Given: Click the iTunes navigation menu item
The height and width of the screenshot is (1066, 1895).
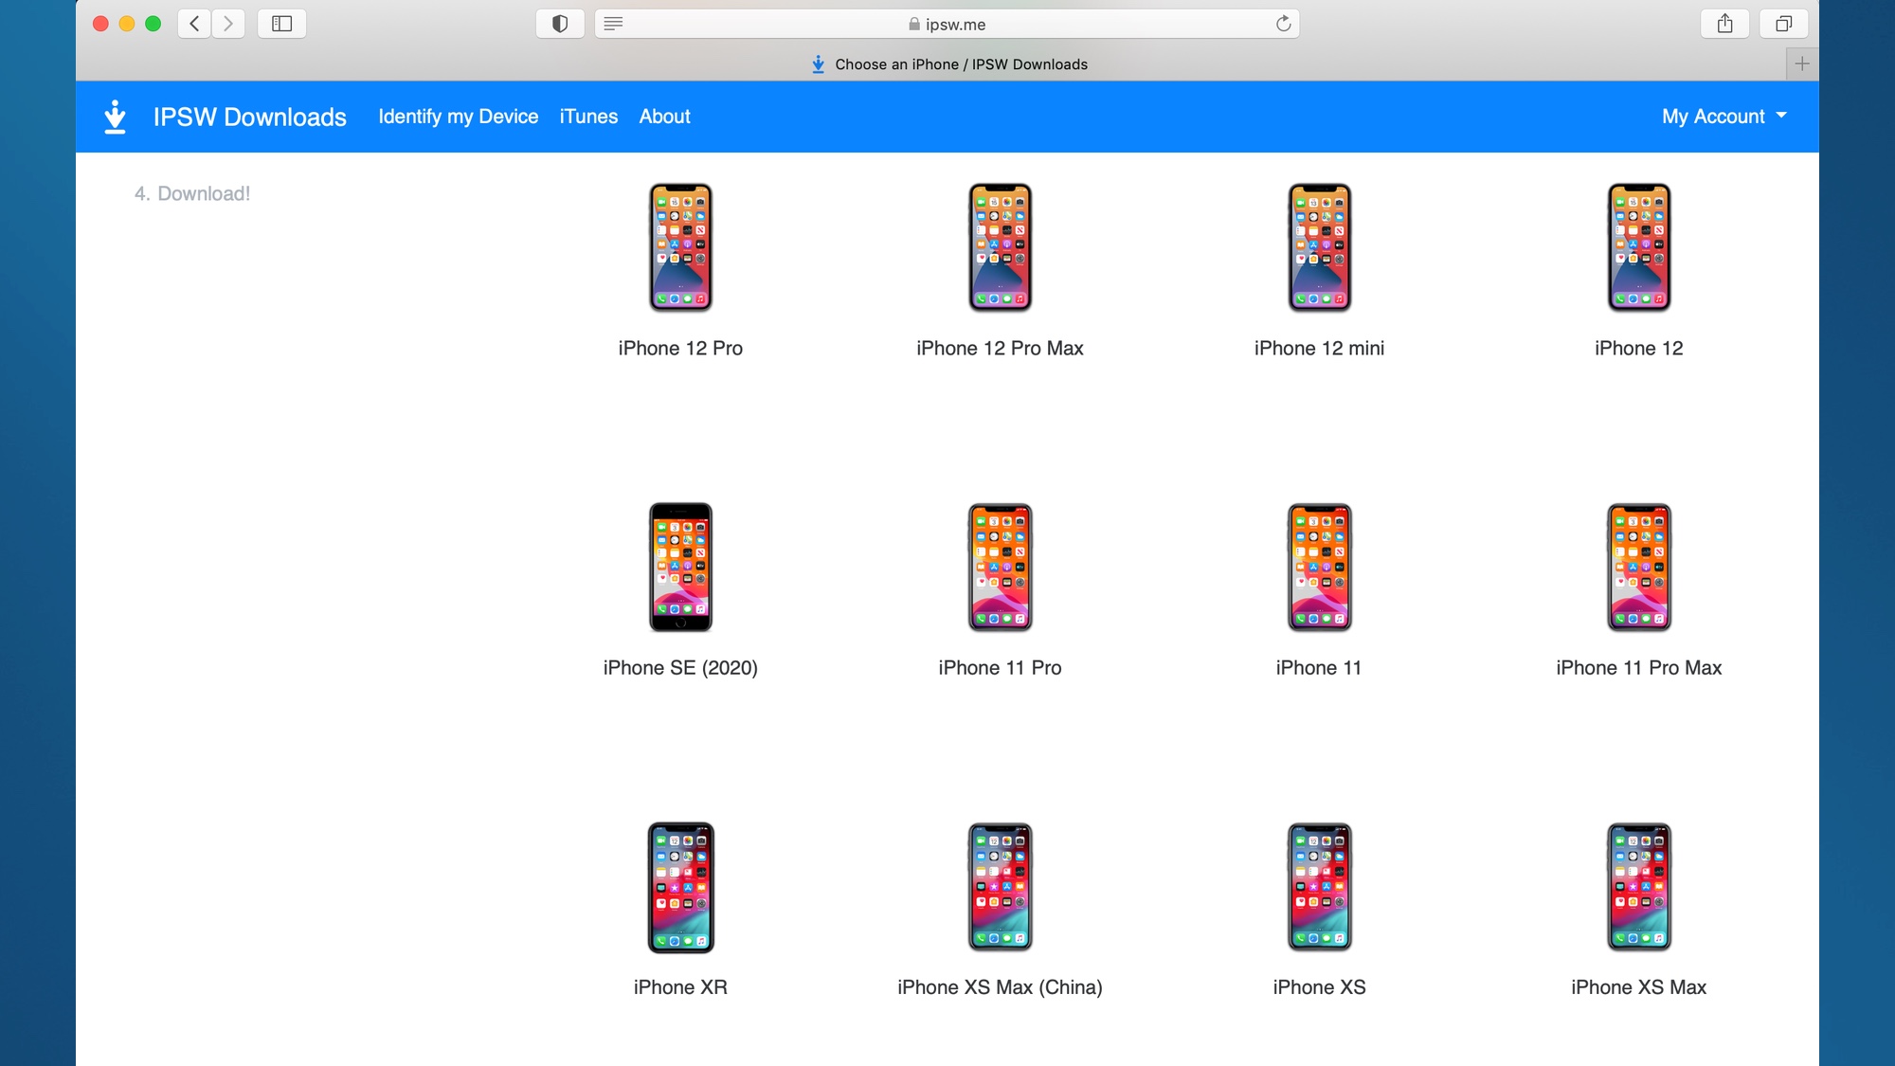Looking at the screenshot, I should [588, 116].
